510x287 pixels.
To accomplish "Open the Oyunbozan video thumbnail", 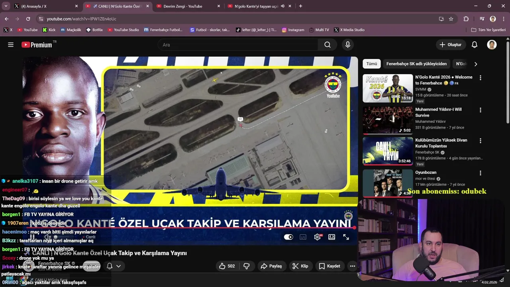I will 388,183.
